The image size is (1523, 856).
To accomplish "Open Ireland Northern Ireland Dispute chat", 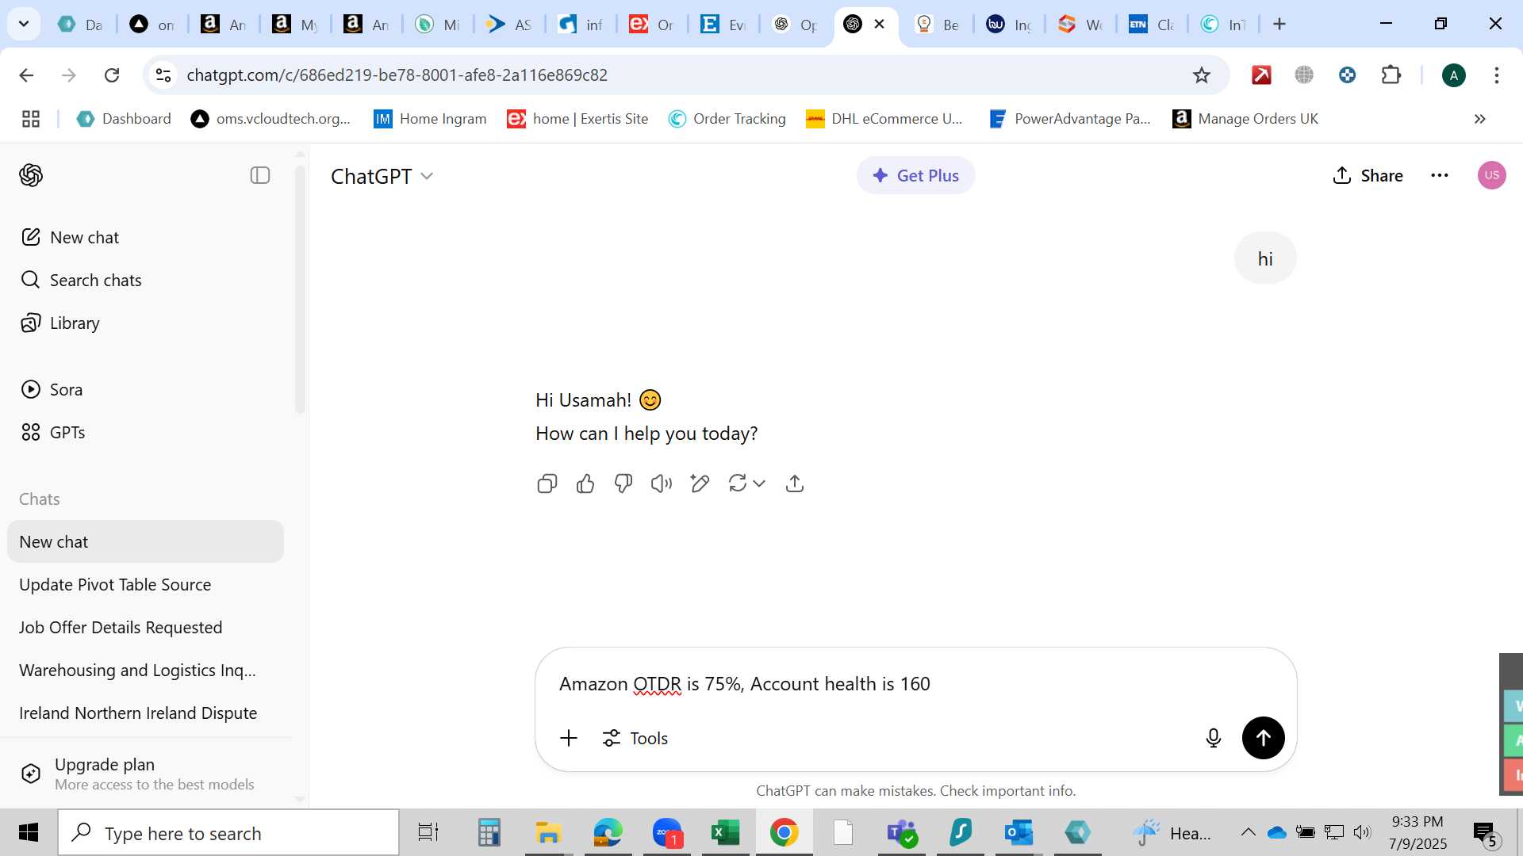I will [x=145, y=713].
